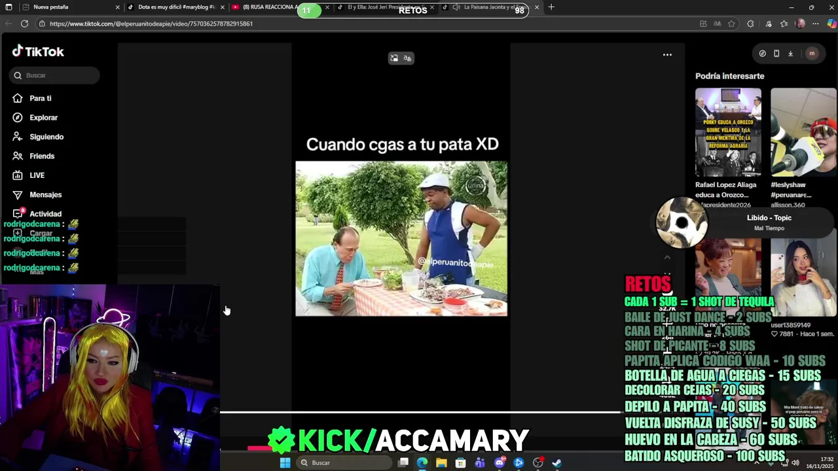The height and width of the screenshot is (471, 838).
Task: Click the Explorar compass icon
Action: pos(18,118)
